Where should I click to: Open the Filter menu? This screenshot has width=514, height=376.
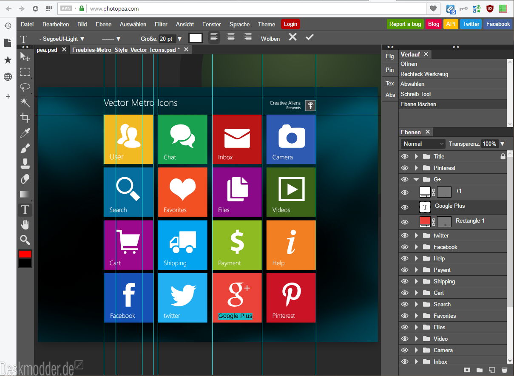click(x=161, y=24)
